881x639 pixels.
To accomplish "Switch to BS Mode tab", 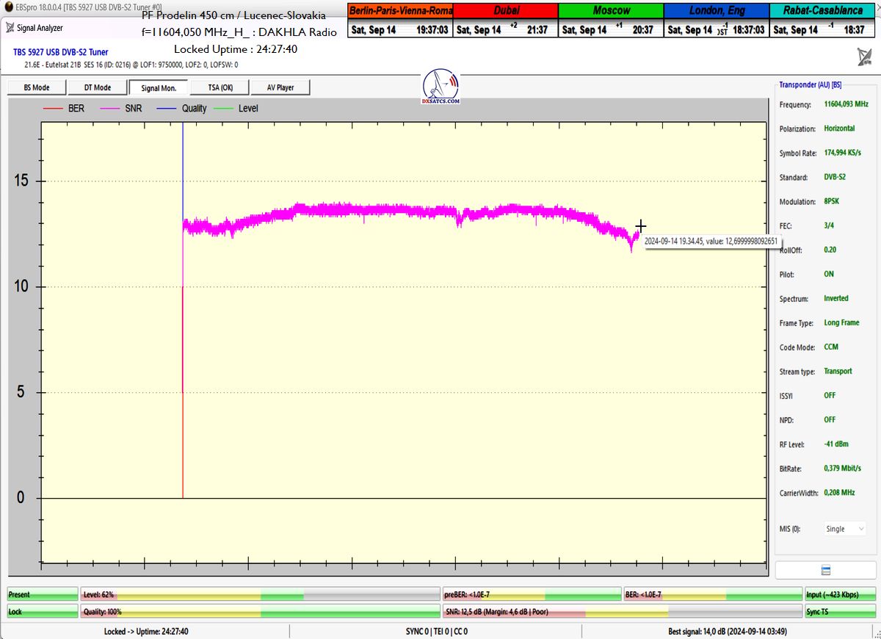I will [36, 87].
